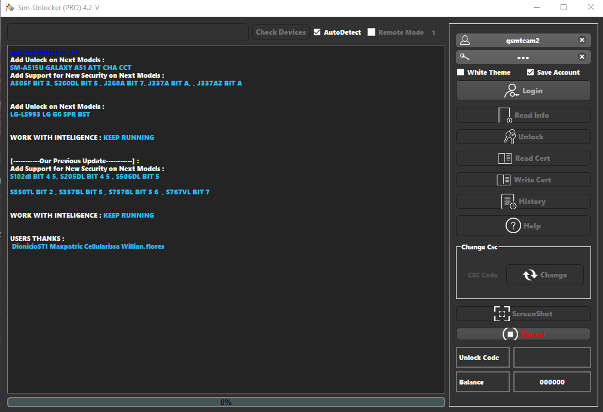Viewport: 603px width, 412px height.
Task: Click the DionicioSTI Maxpatric names line
Action: coord(88,246)
